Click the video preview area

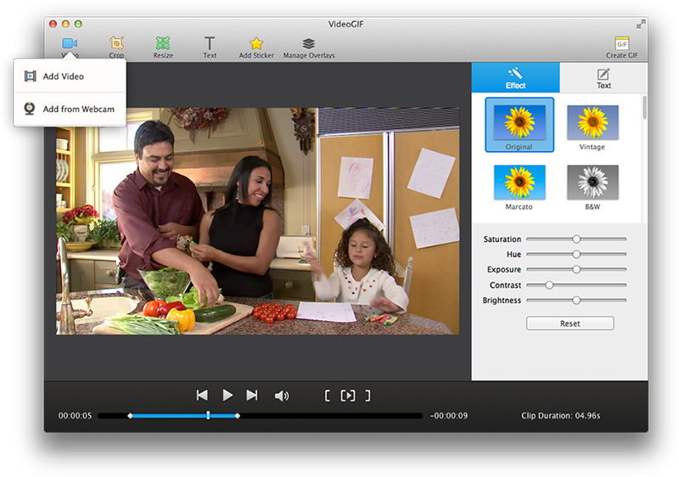click(258, 221)
